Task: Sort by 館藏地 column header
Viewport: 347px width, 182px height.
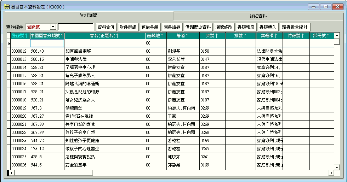Action: [x=155, y=36]
